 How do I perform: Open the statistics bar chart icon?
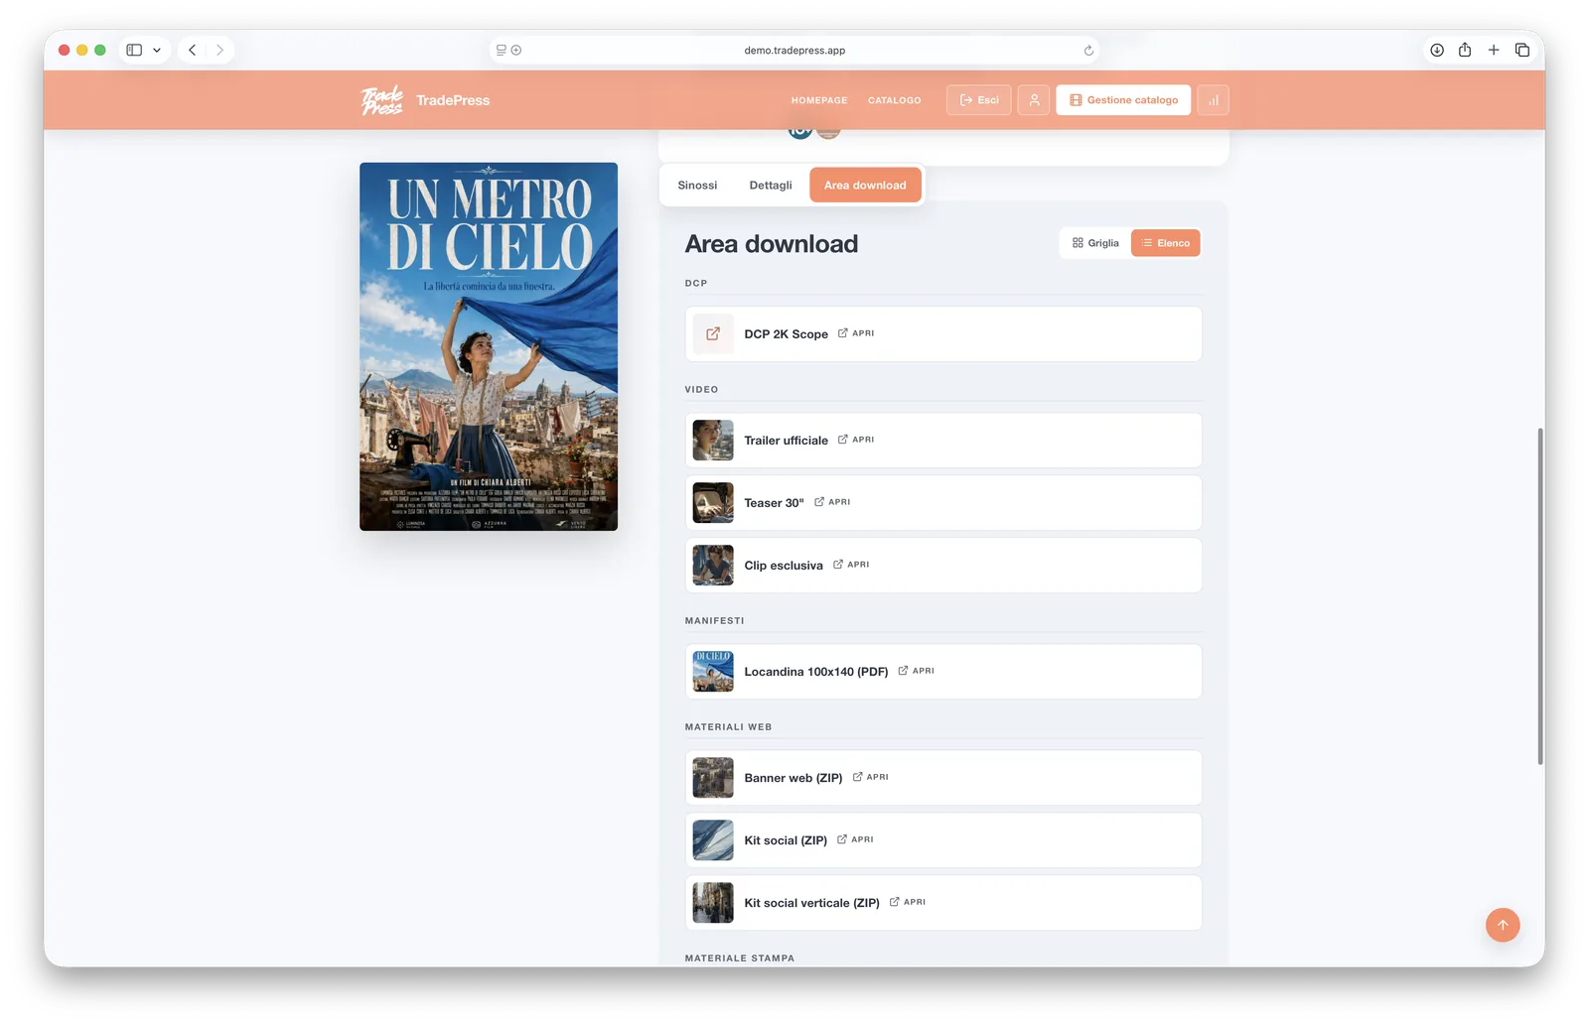click(x=1213, y=100)
